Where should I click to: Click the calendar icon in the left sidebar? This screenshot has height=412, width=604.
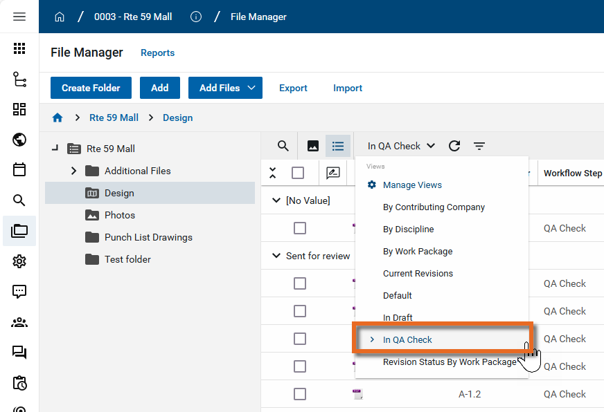pyautogui.click(x=19, y=169)
